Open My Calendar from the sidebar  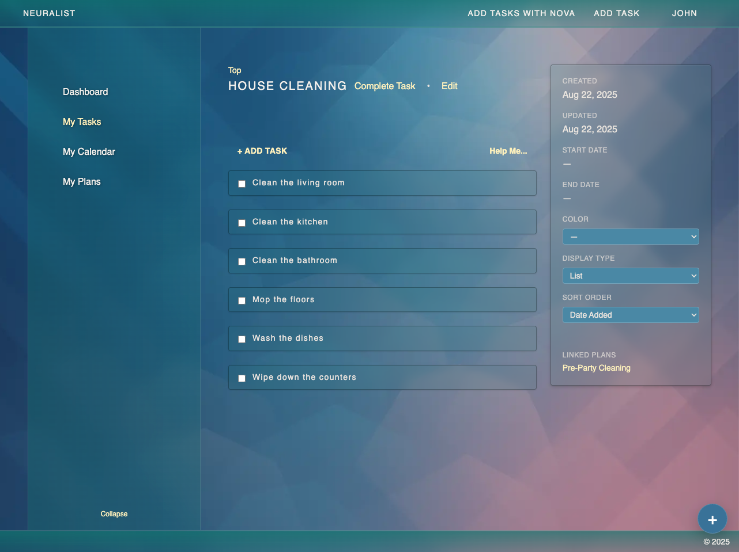pyautogui.click(x=89, y=151)
